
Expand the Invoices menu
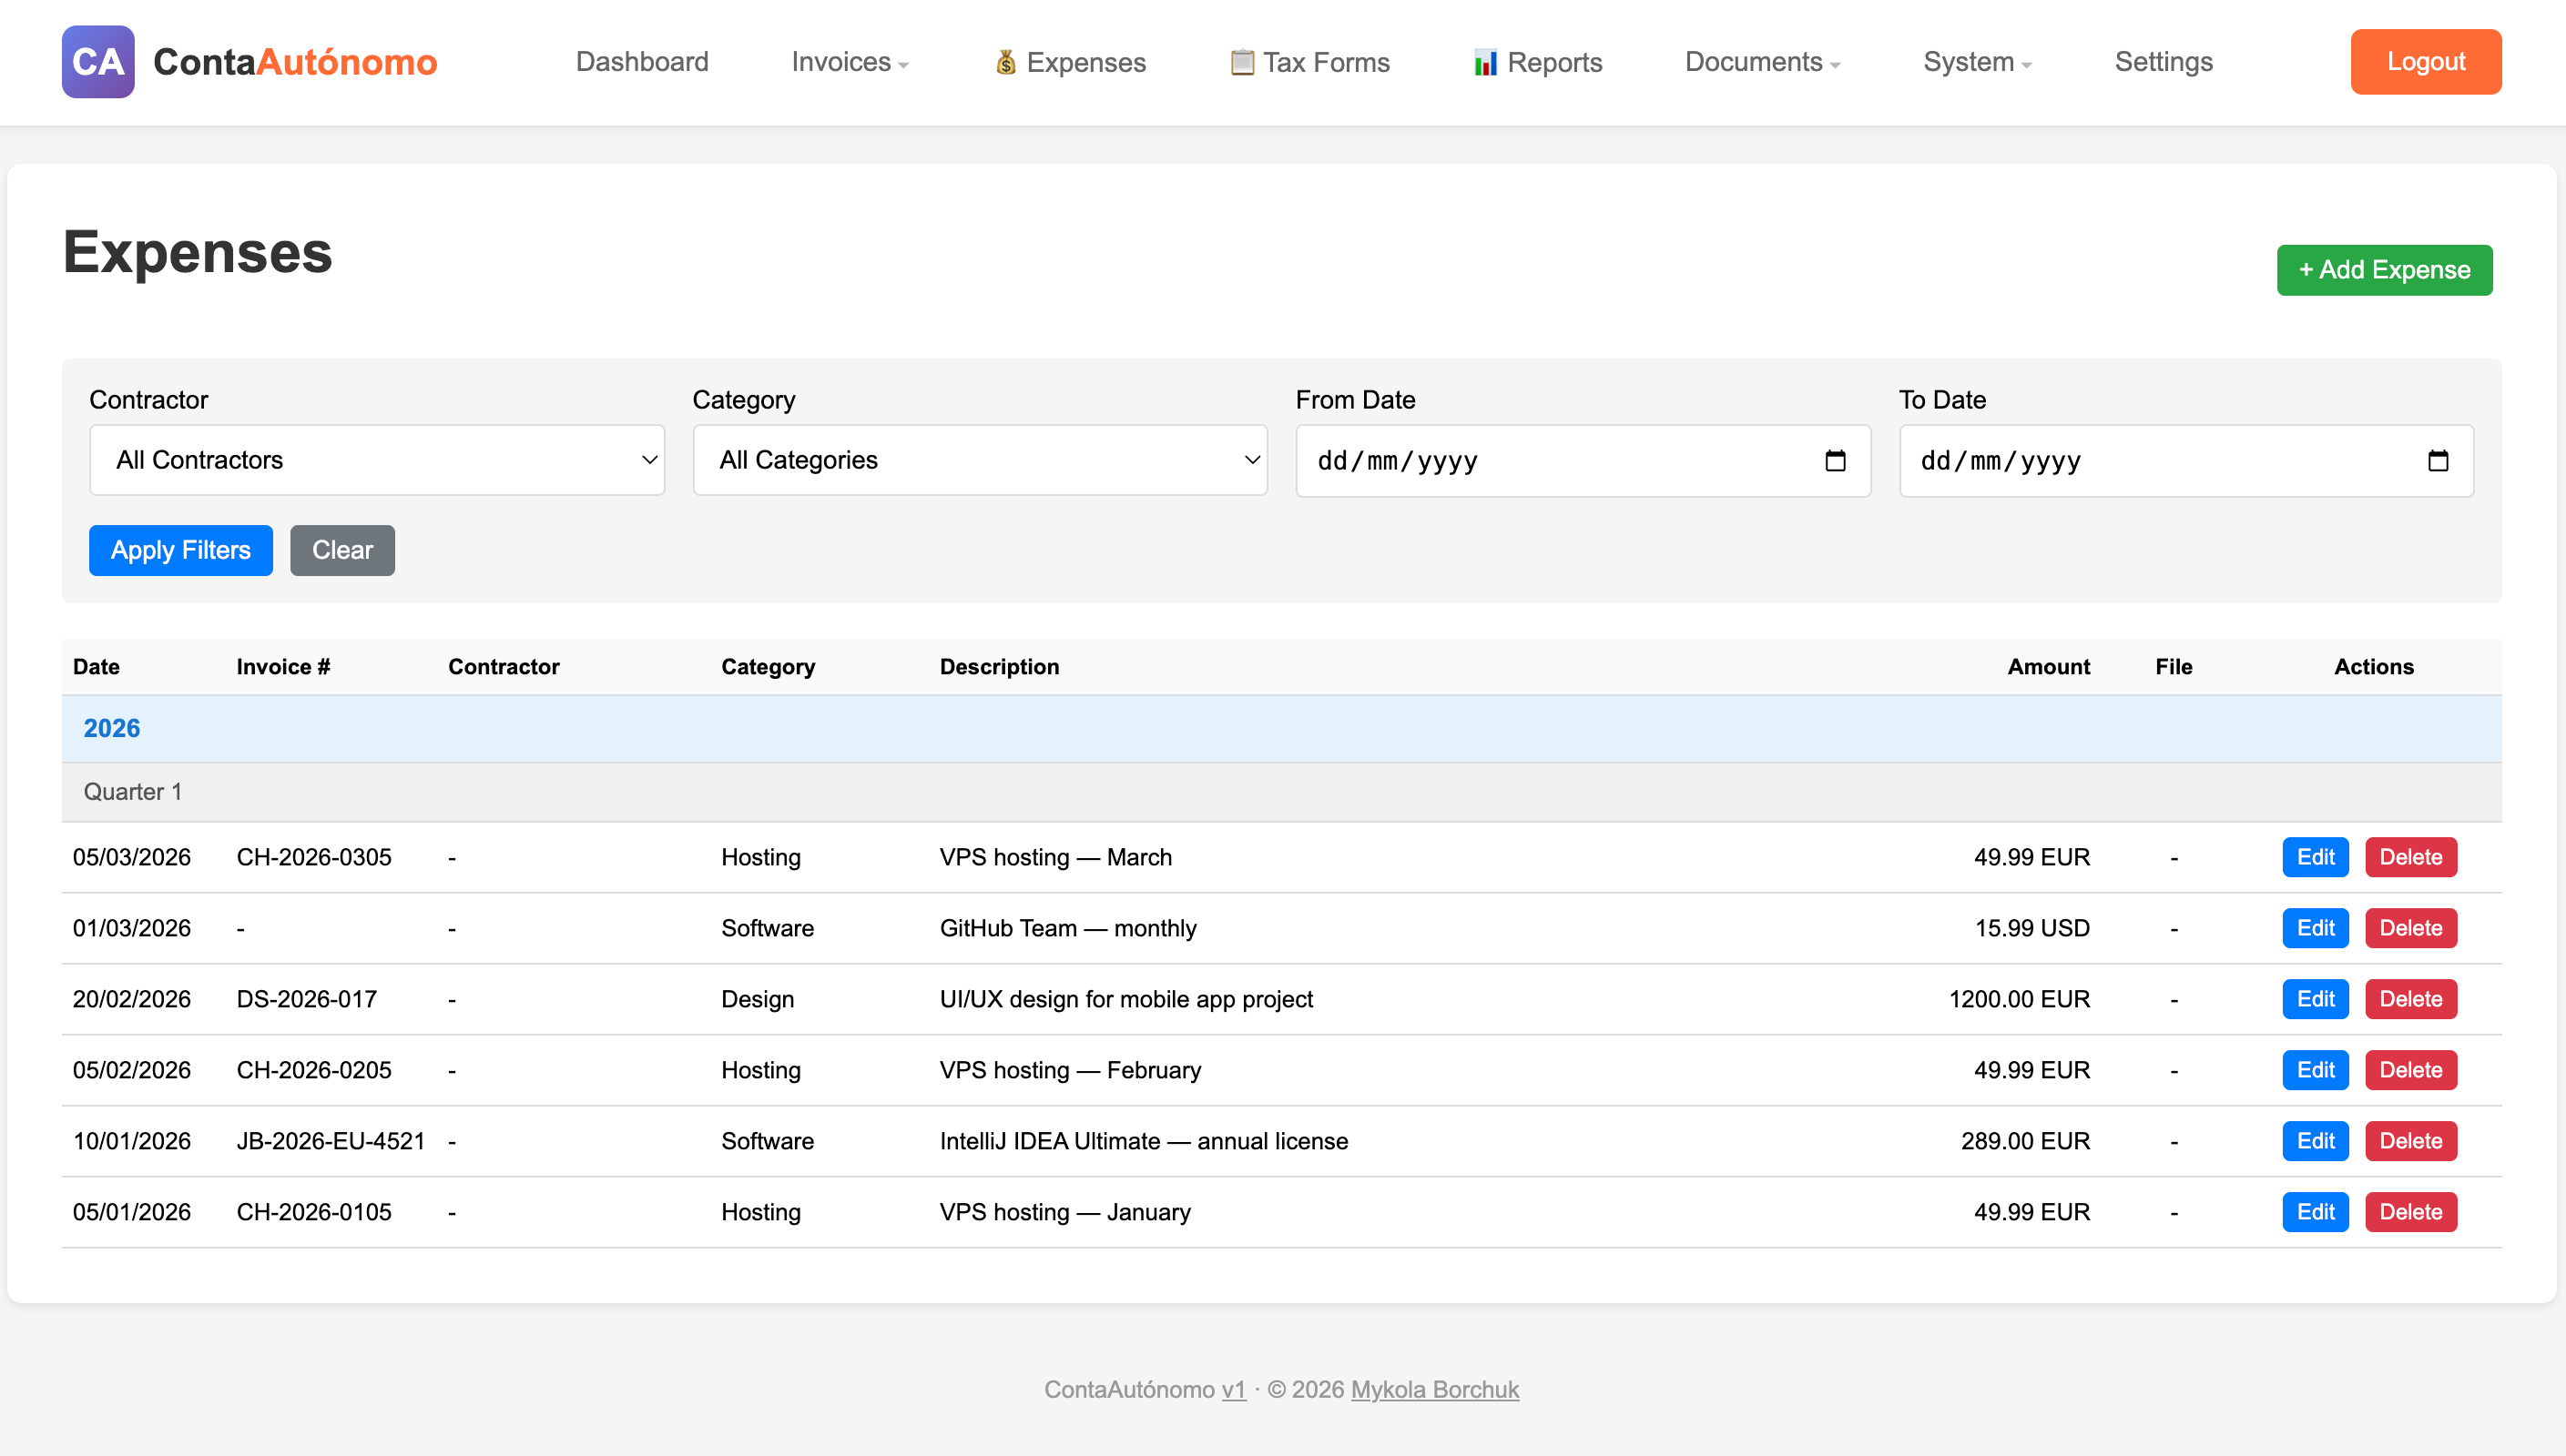(850, 62)
